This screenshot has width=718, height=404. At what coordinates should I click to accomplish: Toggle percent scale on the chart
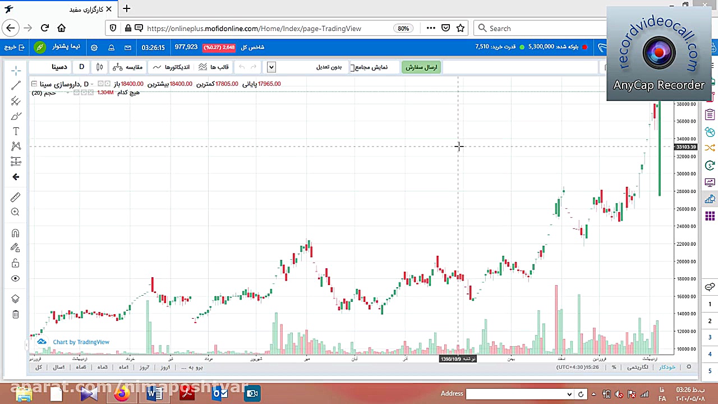click(614, 368)
